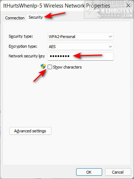Focus the Network security key field
The width and height of the screenshot is (134, 179).
click(80, 56)
